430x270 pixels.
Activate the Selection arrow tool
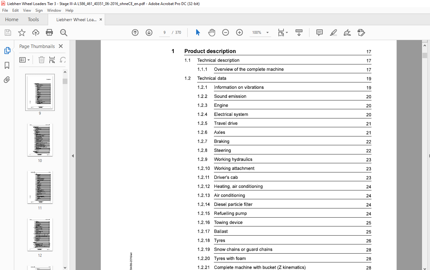coord(198,33)
